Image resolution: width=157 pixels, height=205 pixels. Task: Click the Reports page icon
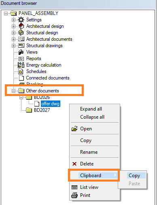(21, 59)
